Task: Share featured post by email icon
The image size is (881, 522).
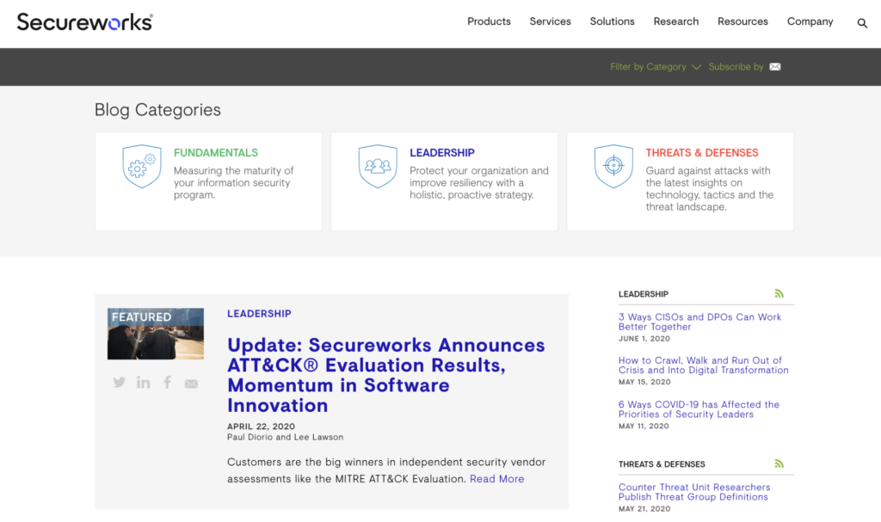Action: 191,384
